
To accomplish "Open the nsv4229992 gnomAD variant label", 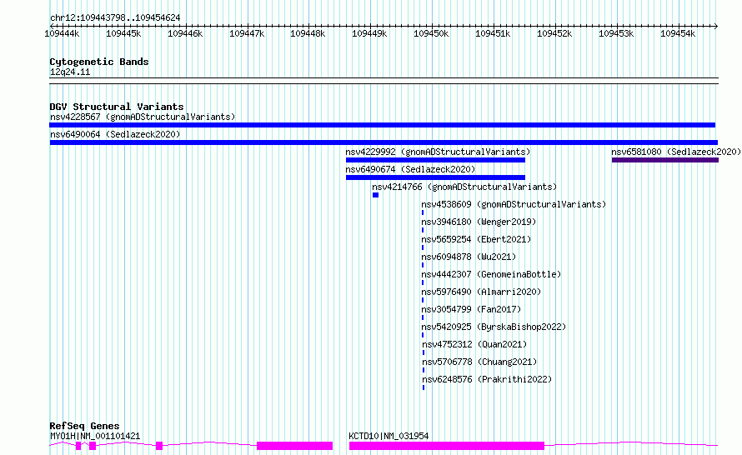I will 438,152.
